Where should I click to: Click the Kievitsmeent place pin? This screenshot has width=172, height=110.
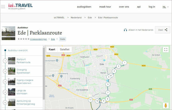tap(57, 61)
